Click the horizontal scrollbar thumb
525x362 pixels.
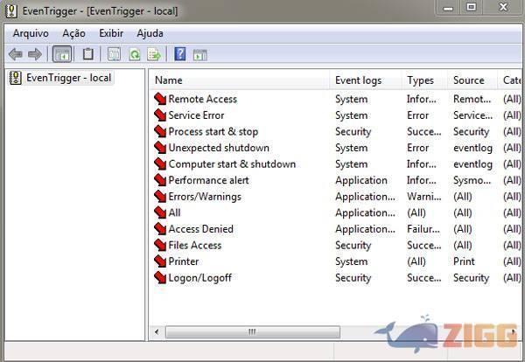pos(253,332)
